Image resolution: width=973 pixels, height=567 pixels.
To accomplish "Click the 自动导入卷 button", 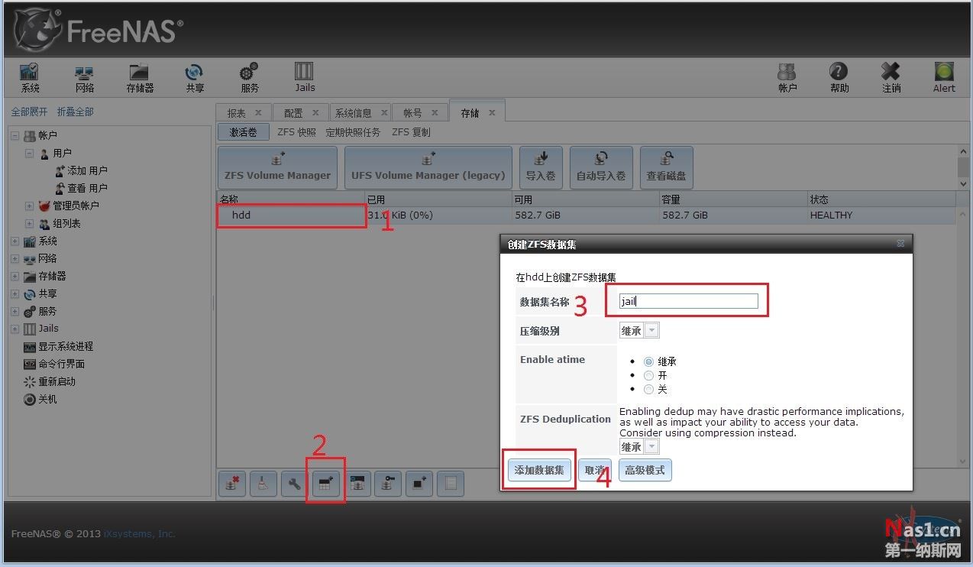I will (601, 167).
